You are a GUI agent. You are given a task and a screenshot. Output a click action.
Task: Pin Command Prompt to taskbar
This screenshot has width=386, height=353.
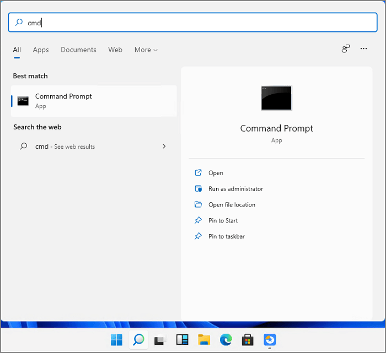click(226, 236)
